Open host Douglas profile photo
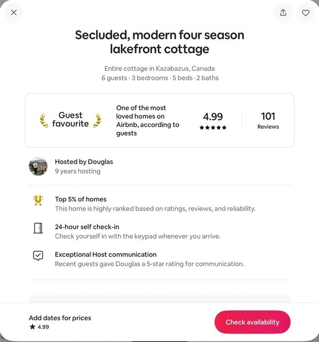The height and width of the screenshot is (342, 319). 38,166
